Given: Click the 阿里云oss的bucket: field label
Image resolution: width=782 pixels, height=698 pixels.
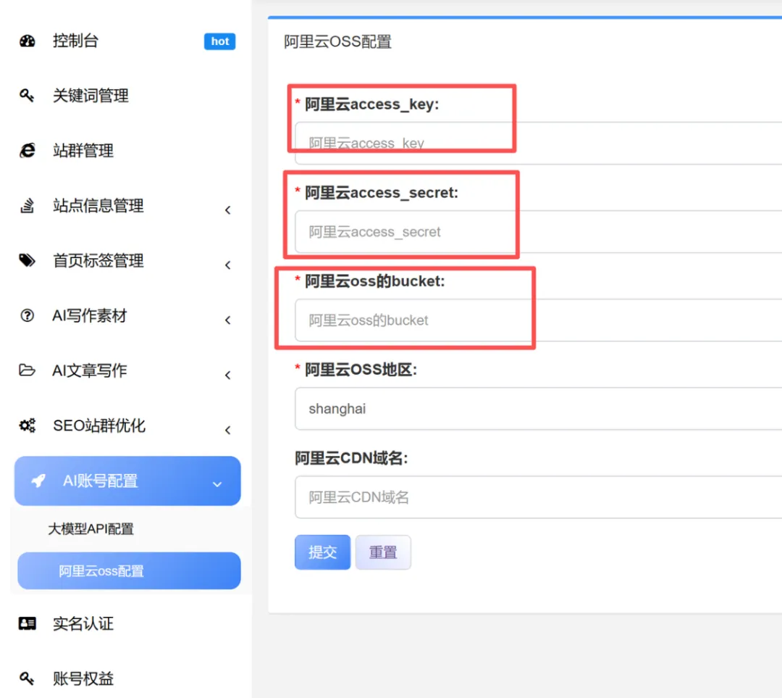Looking at the screenshot, I should [x=374, y=281].
